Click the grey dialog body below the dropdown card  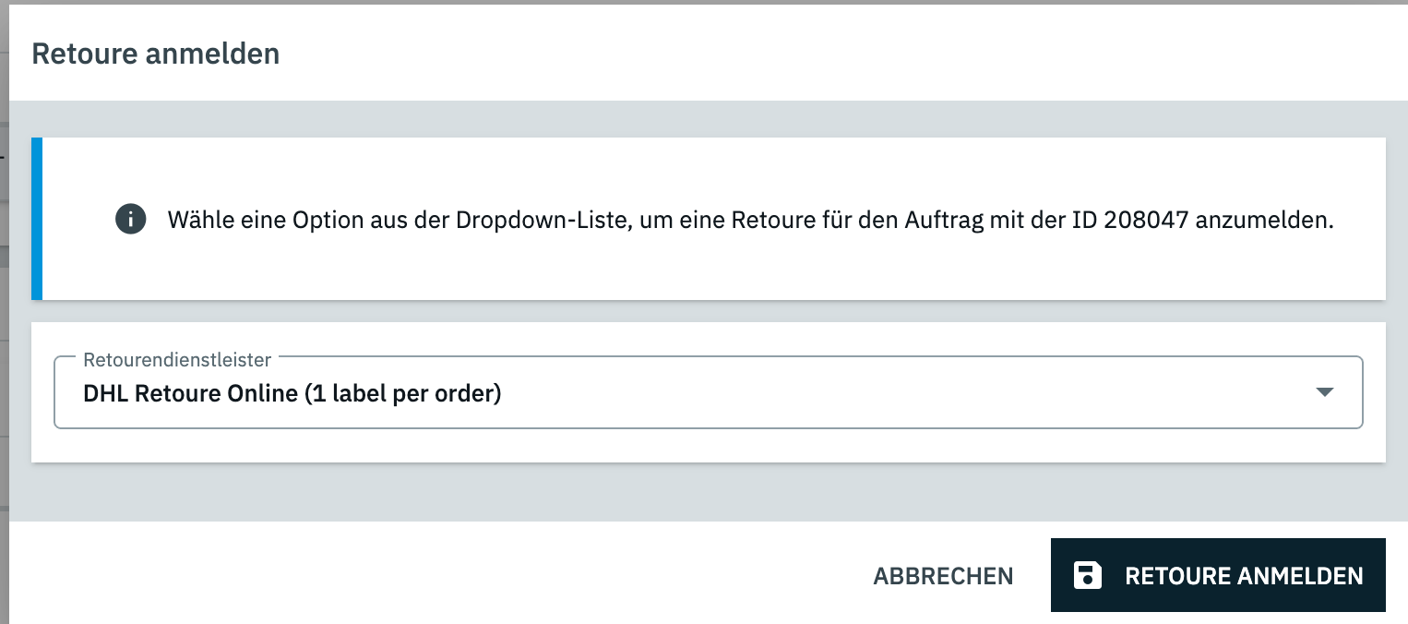tap(709, 492)
